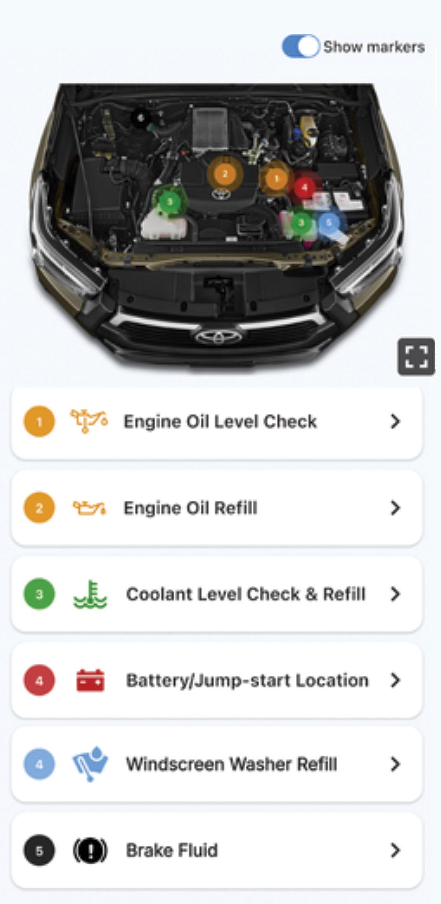Select the Brake Fluid label

click(172, 850)
